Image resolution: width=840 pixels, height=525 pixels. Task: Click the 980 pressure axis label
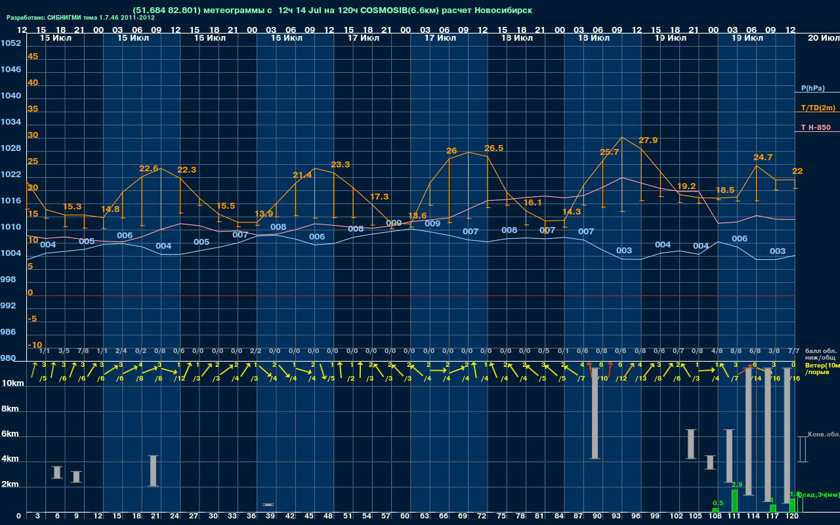click(9, 358)
